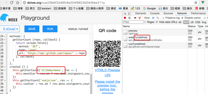This screenshot has width=208, height=94.
Task: Switch to large request rows view icon
Action: point(153,18)
